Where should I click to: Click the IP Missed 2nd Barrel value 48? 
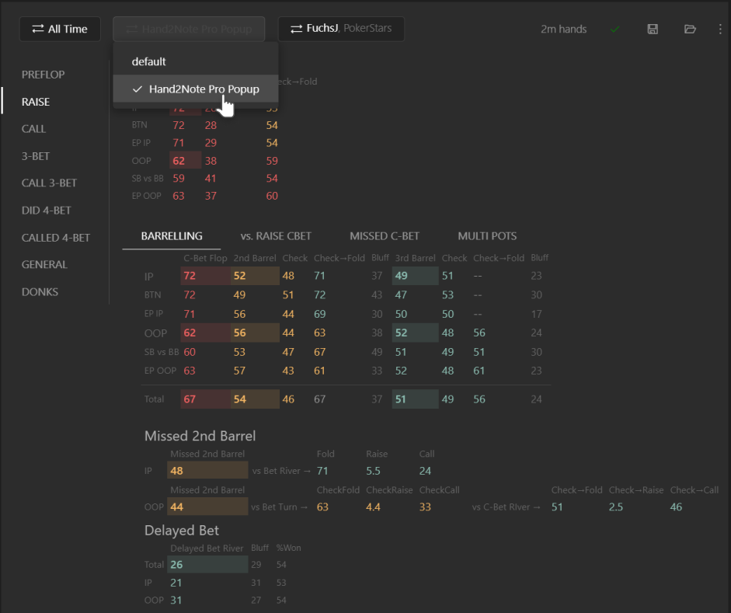pos(176,471)
